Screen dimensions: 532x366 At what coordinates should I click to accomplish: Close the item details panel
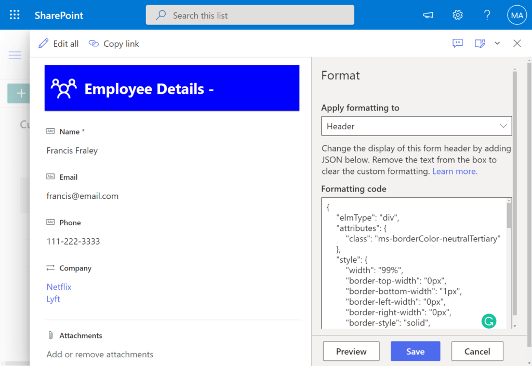517,44
